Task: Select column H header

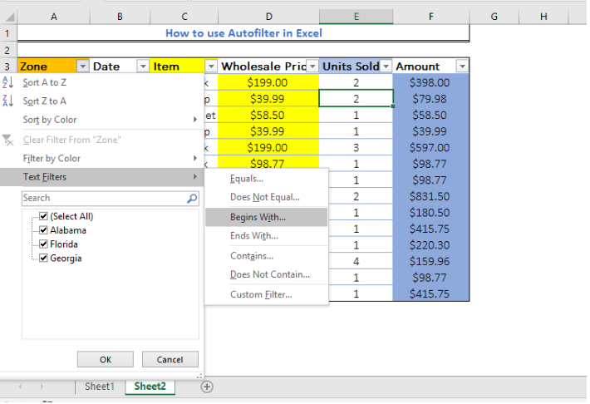Action: coord(543,17)
